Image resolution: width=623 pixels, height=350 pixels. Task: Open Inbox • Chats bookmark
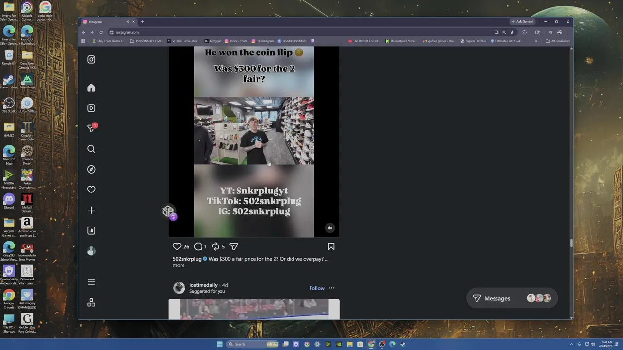[x=235, y=41]
